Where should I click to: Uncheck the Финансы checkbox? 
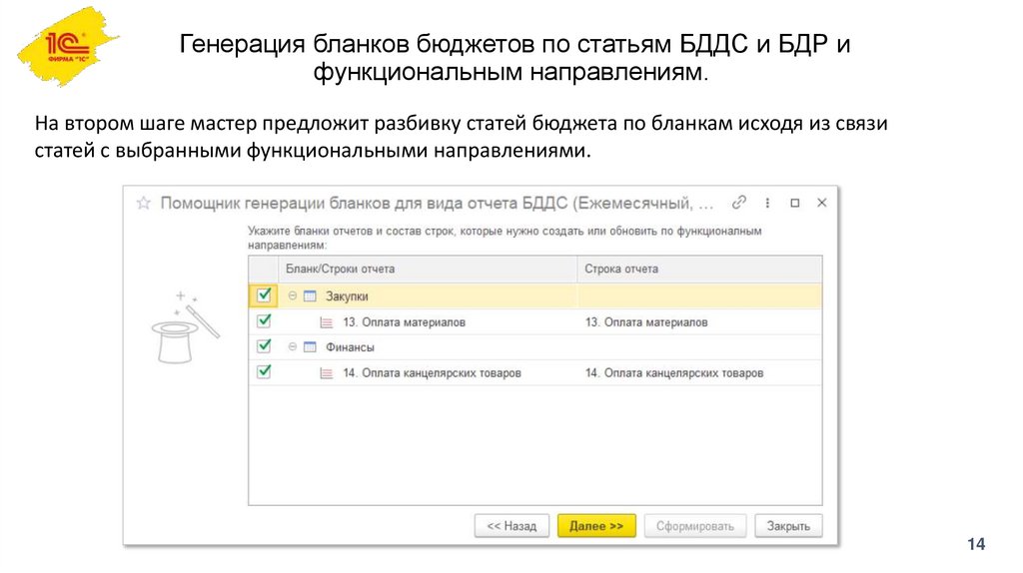pyautogui.click(x=264, y=346)
